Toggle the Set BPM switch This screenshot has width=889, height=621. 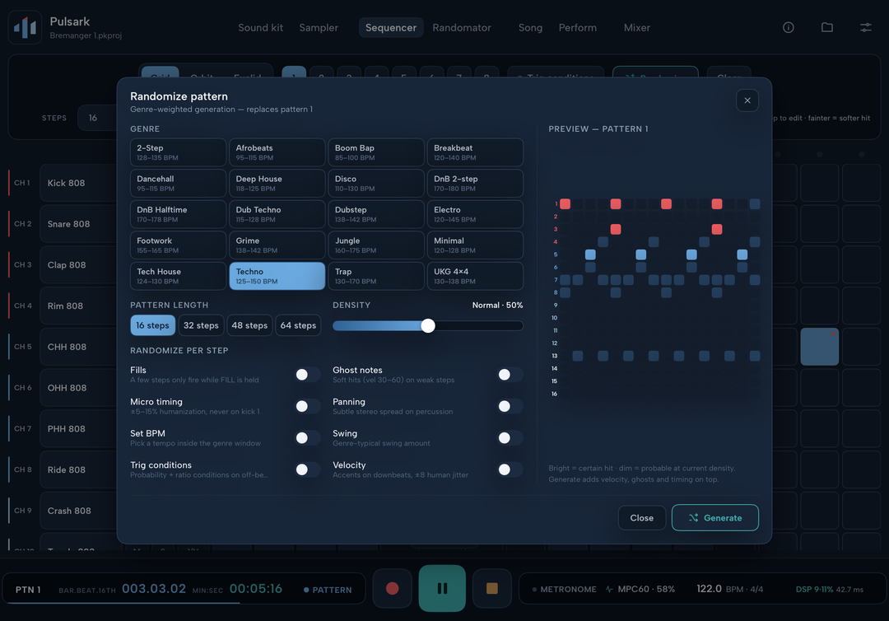(x=308, y=438)
